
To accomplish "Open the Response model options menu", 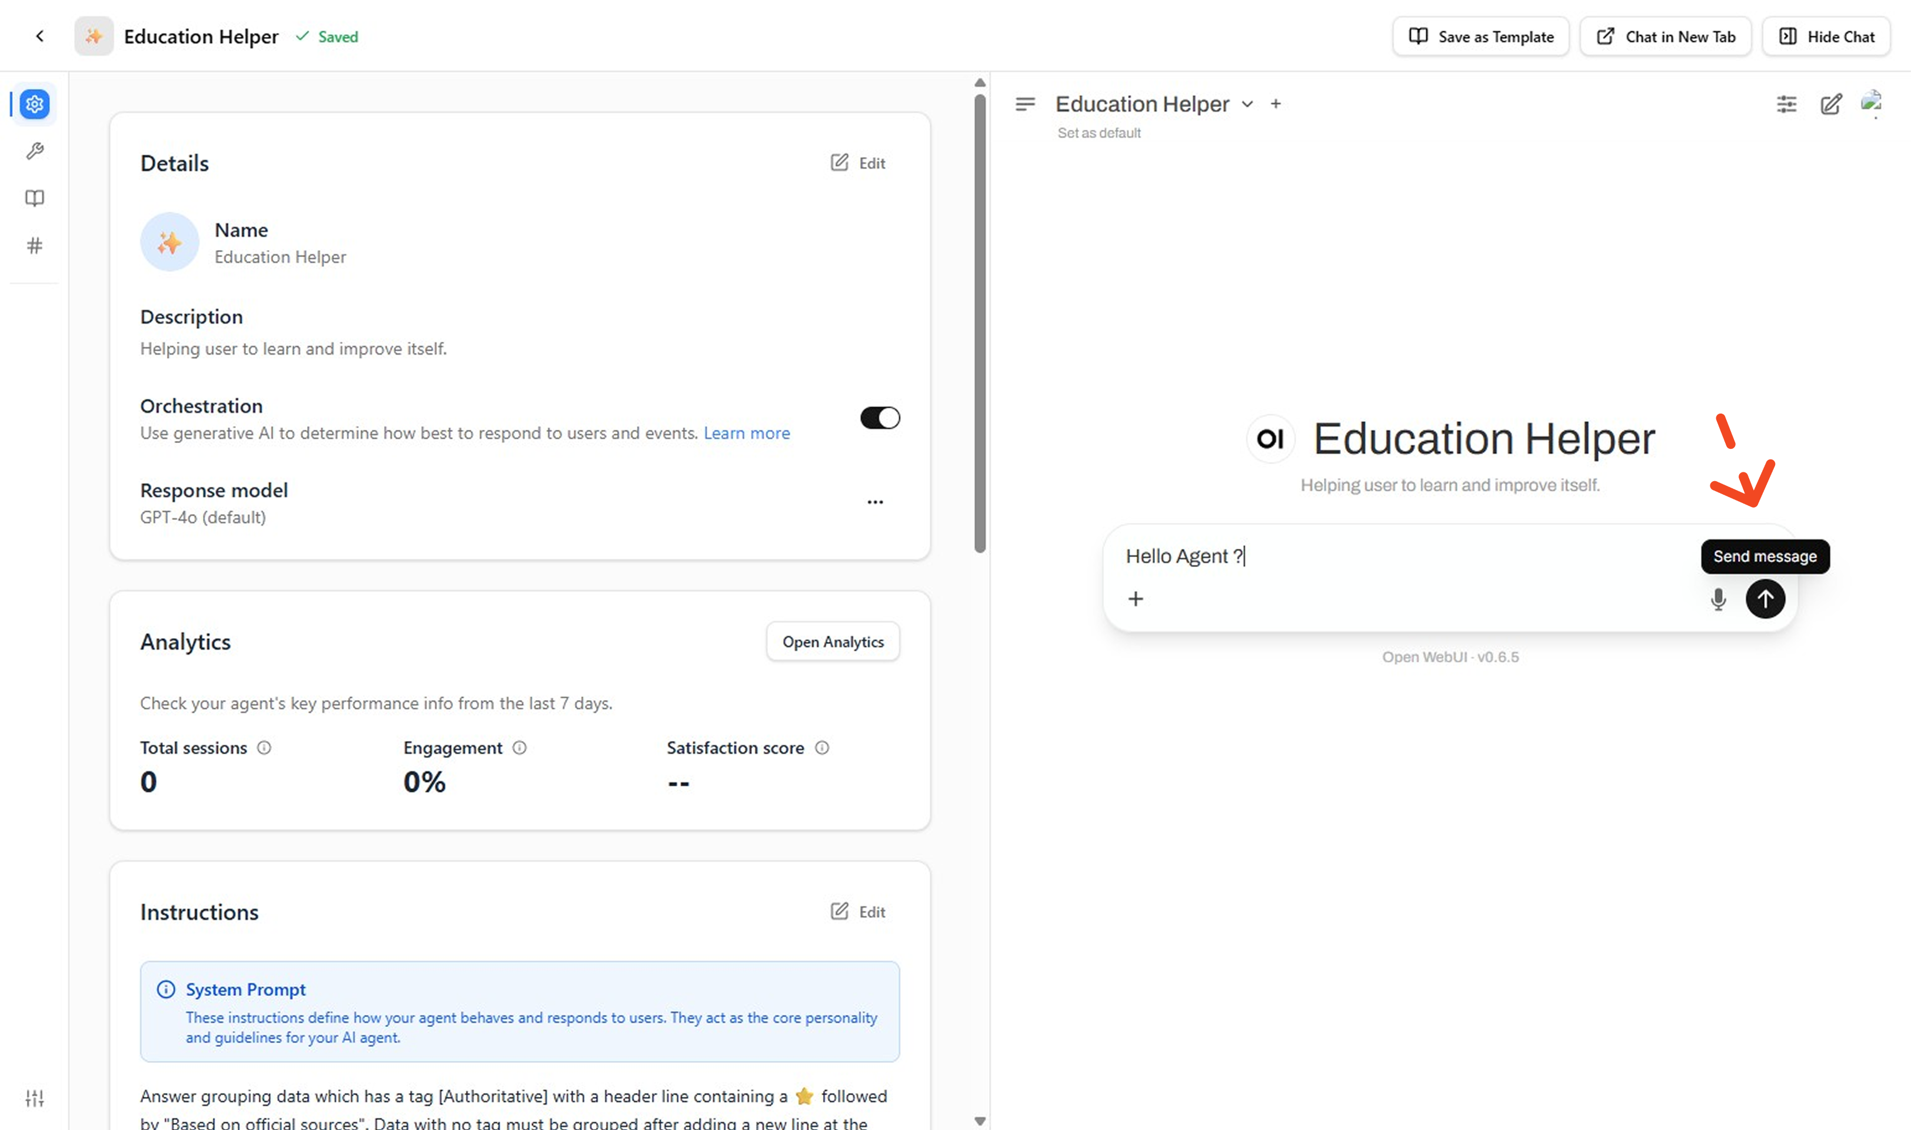I will [874, 501].
